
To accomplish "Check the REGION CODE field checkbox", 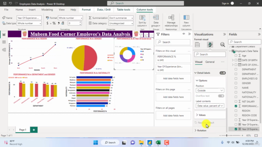I will 236,115.
